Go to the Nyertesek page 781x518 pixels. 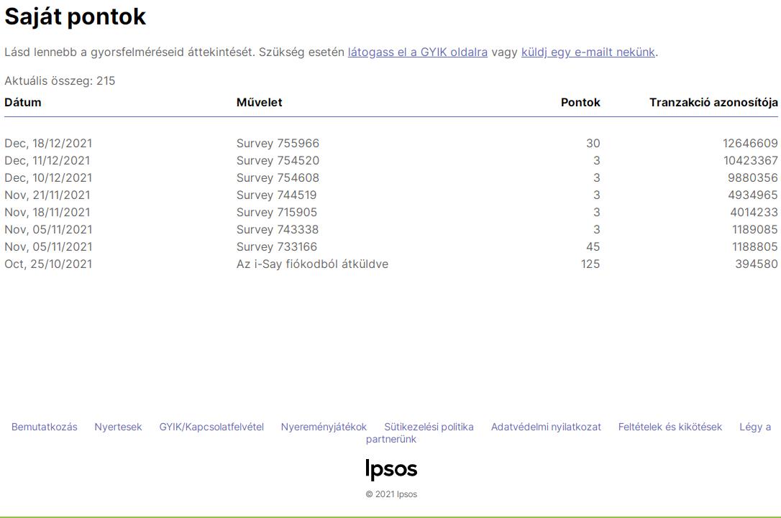click(x=118, y=427)
